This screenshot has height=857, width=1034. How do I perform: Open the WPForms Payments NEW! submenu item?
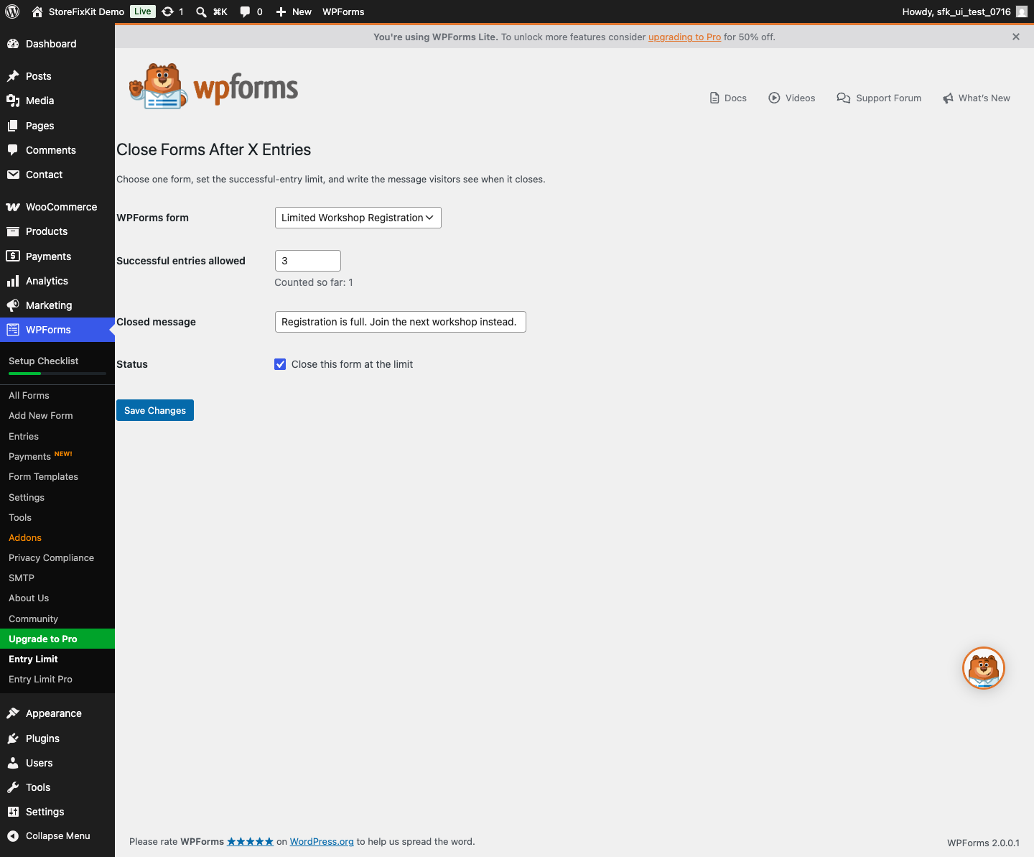tap(40, 456)
